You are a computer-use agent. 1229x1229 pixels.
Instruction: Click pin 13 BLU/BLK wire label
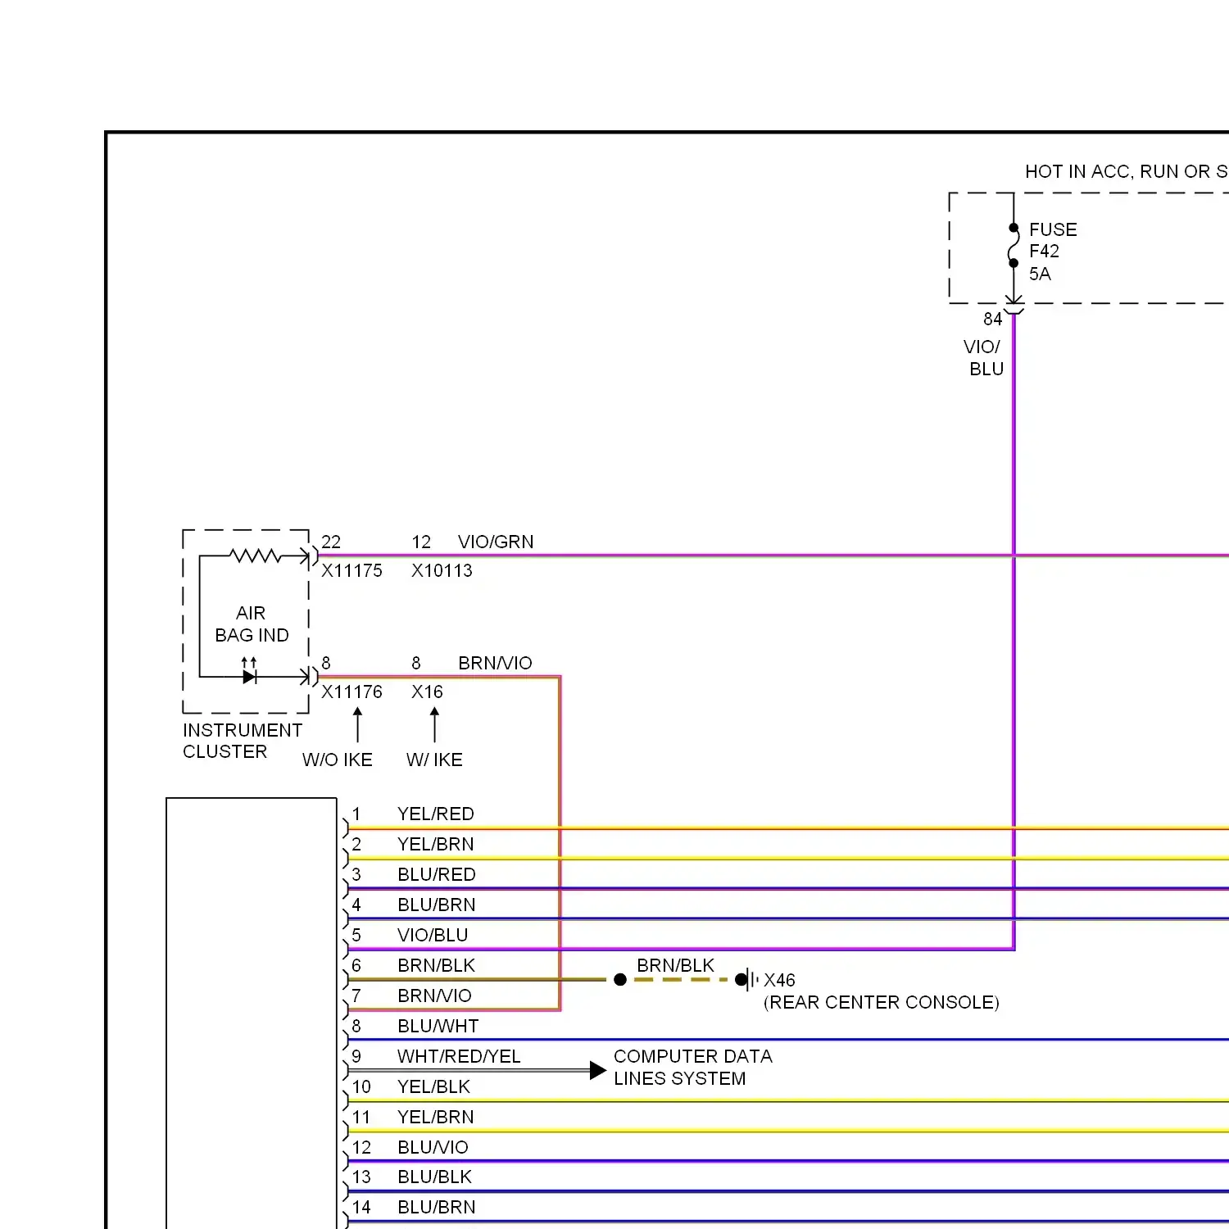point(435,1177)
